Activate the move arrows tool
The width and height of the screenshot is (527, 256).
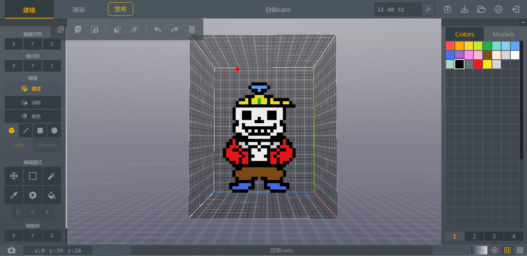click(14, 176)
